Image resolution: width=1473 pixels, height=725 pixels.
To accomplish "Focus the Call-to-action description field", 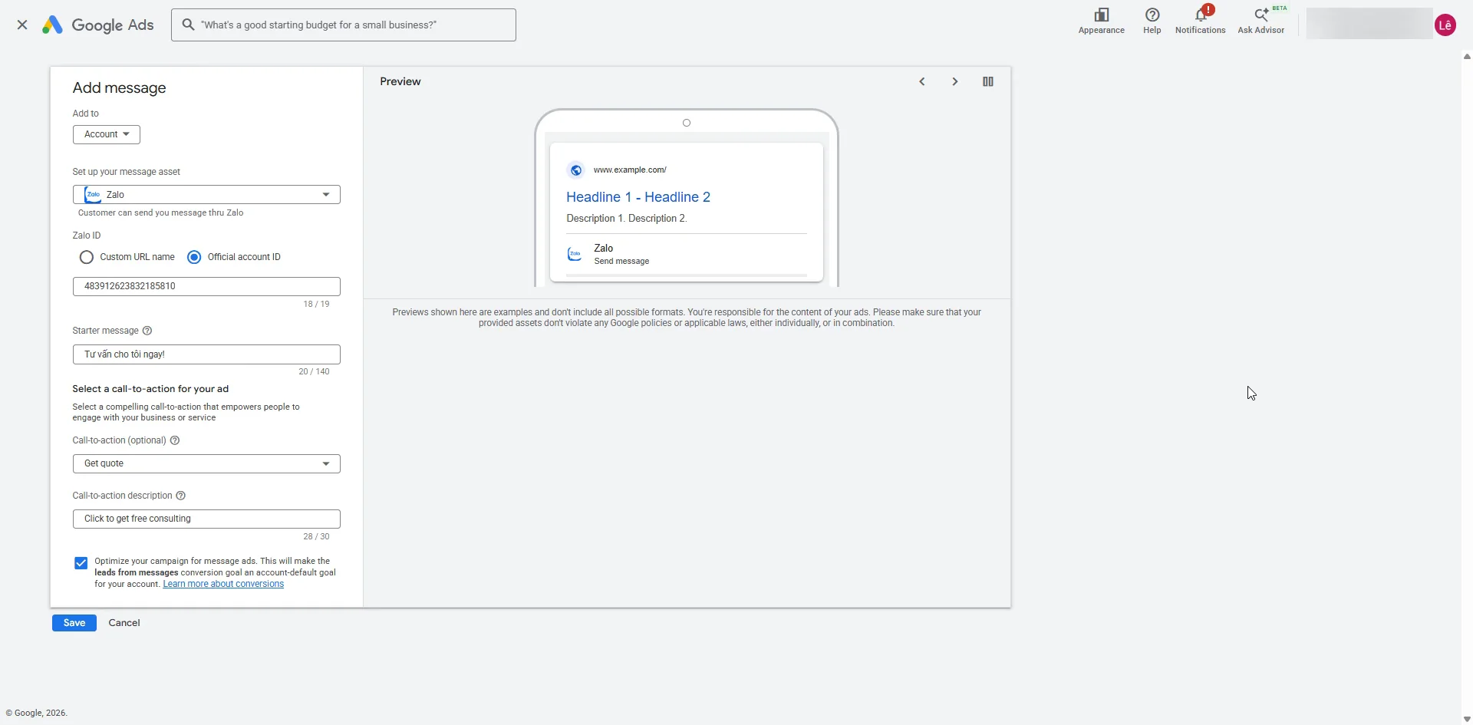I will coord(206,519).
